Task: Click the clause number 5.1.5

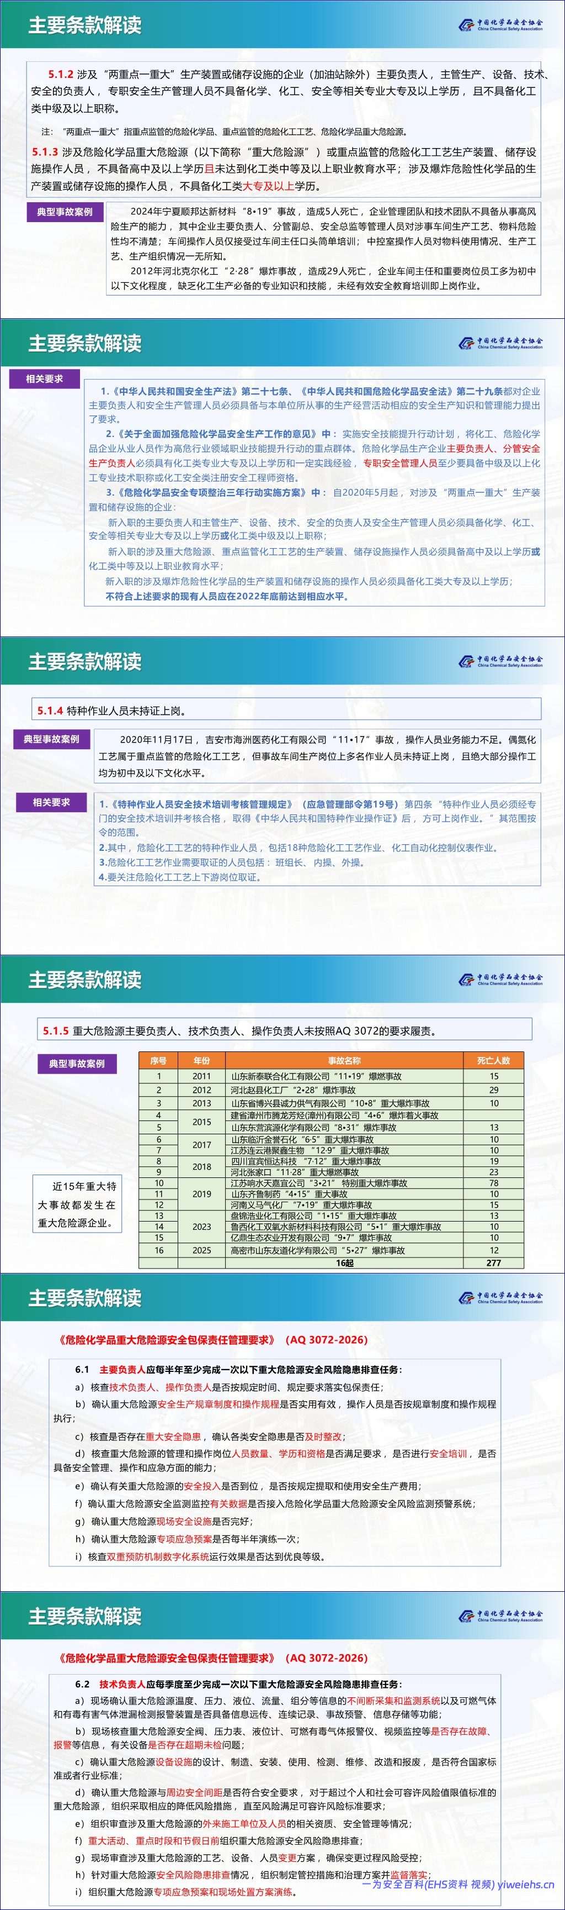Action: pyautogui.click(x=56, y=1030)
